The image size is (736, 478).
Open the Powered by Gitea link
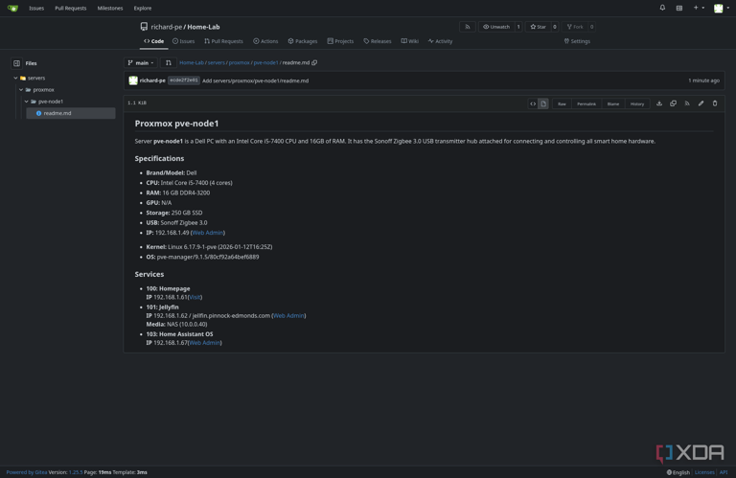[x=27, y=472]
